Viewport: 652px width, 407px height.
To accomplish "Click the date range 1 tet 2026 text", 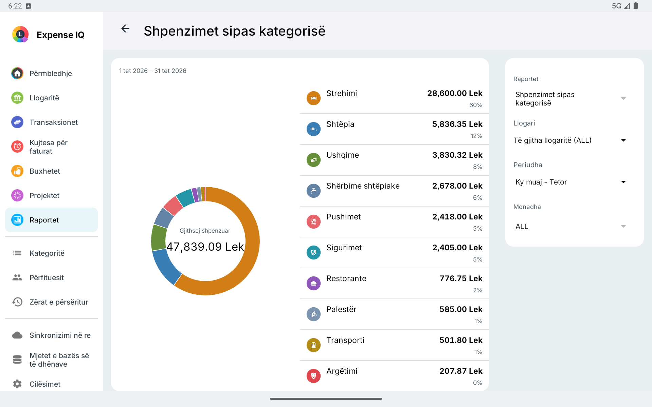I will [x=153, y=71].
